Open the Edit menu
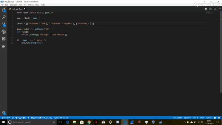Image resolution: width=222 pixels, height=125 pixels. [7, 5]
